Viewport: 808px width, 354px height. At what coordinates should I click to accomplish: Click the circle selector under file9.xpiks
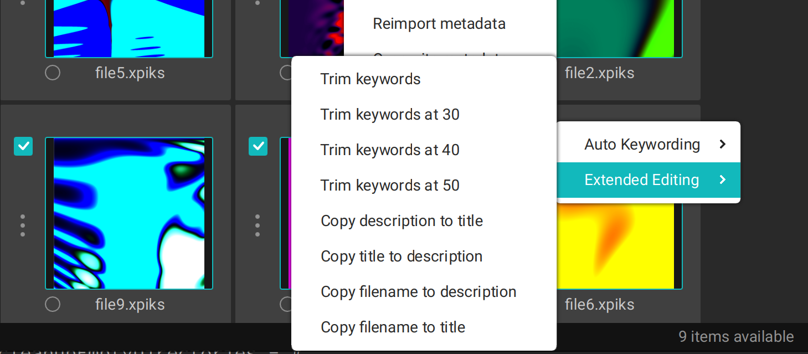[x=53, y=304]
